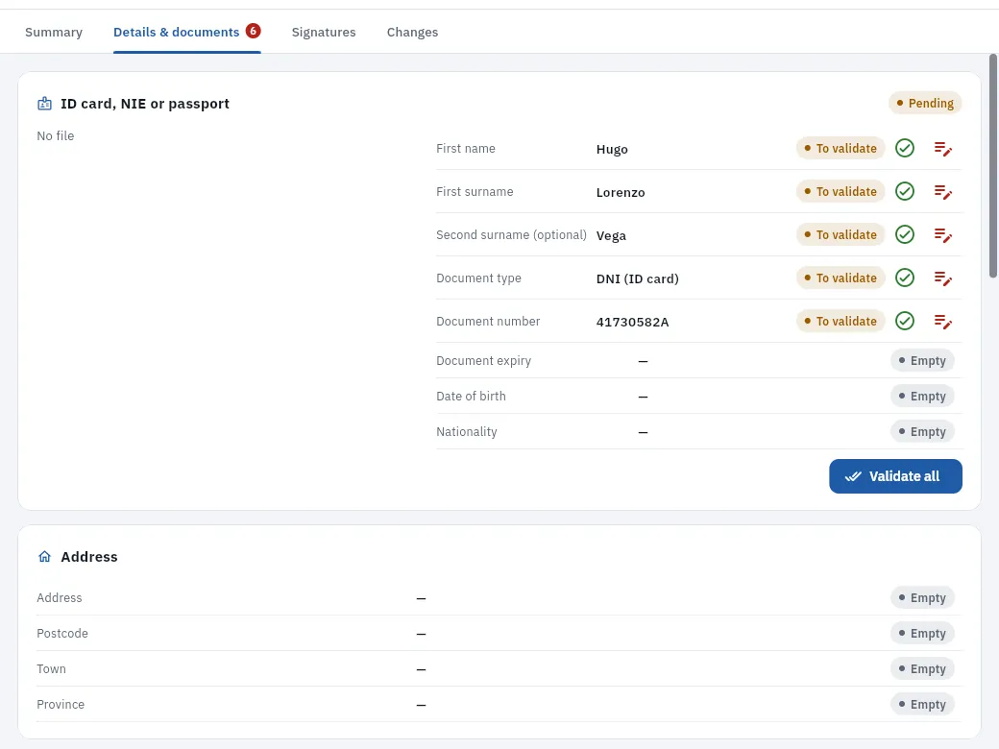Validate the Document number checkmark
The width and height of the screenshot is (999, 749).
(x=905, y=321)
